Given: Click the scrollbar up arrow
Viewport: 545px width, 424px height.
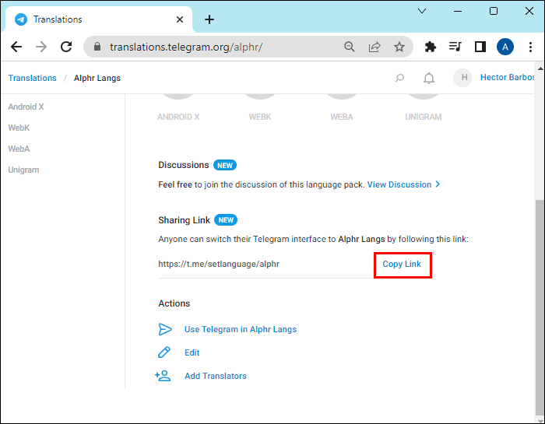Looking at the screenshot, I should pos(540,68).
